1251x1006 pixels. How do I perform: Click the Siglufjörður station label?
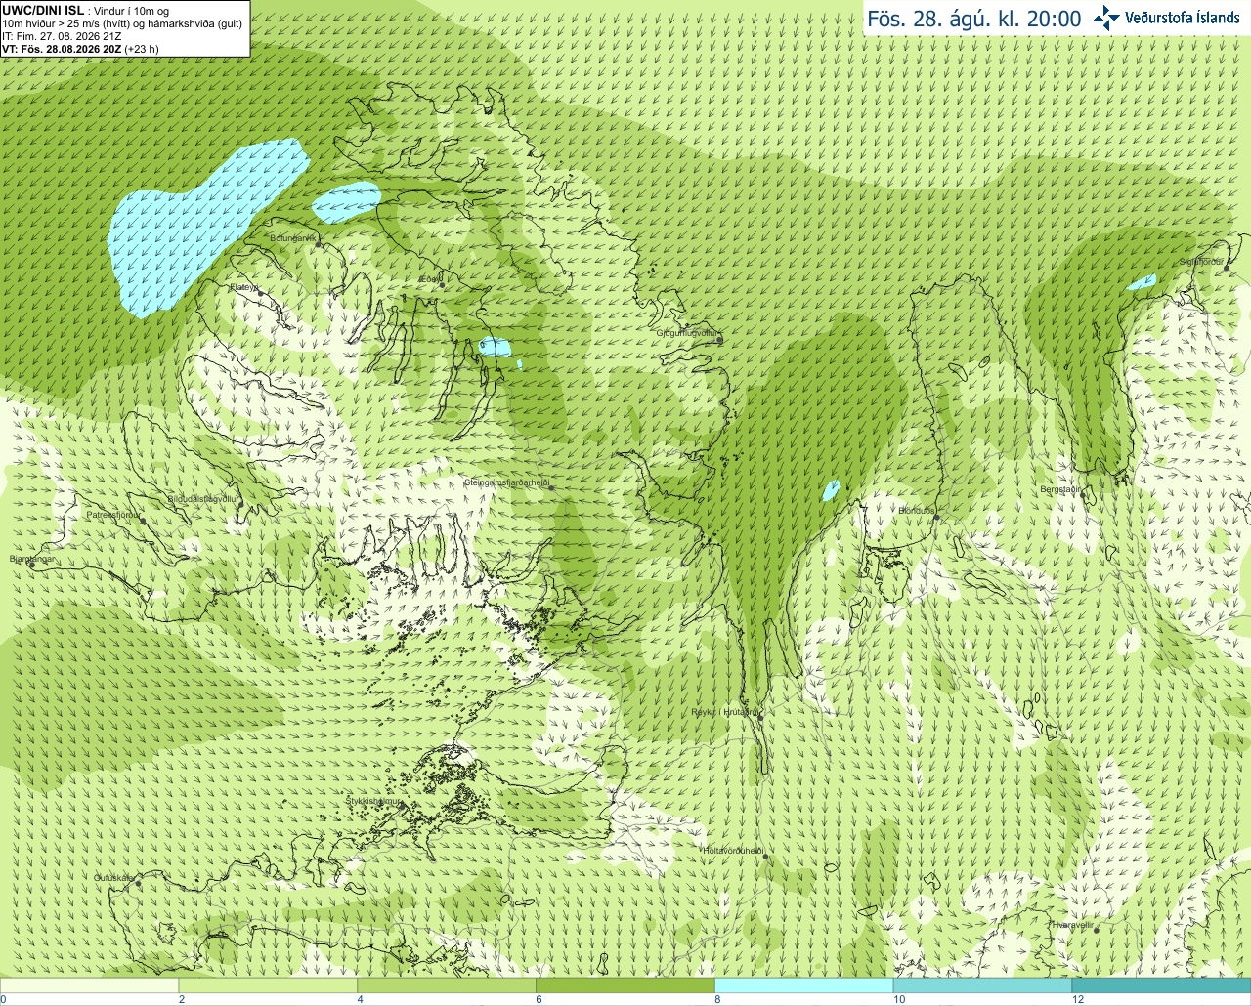(x=1201, y=262)
